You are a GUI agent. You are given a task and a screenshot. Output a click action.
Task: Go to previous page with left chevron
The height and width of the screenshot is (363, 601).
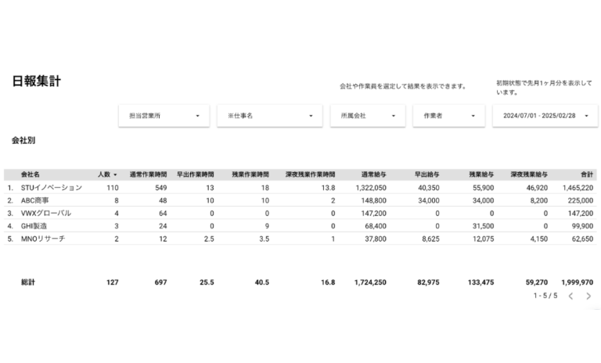[x=570, y=297]
